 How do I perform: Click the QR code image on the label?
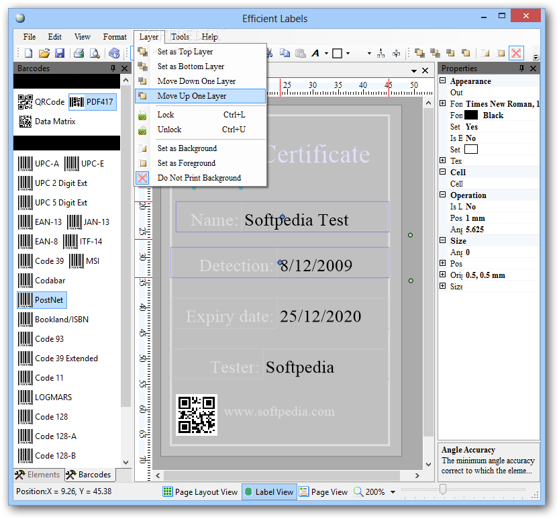[197, 415]
